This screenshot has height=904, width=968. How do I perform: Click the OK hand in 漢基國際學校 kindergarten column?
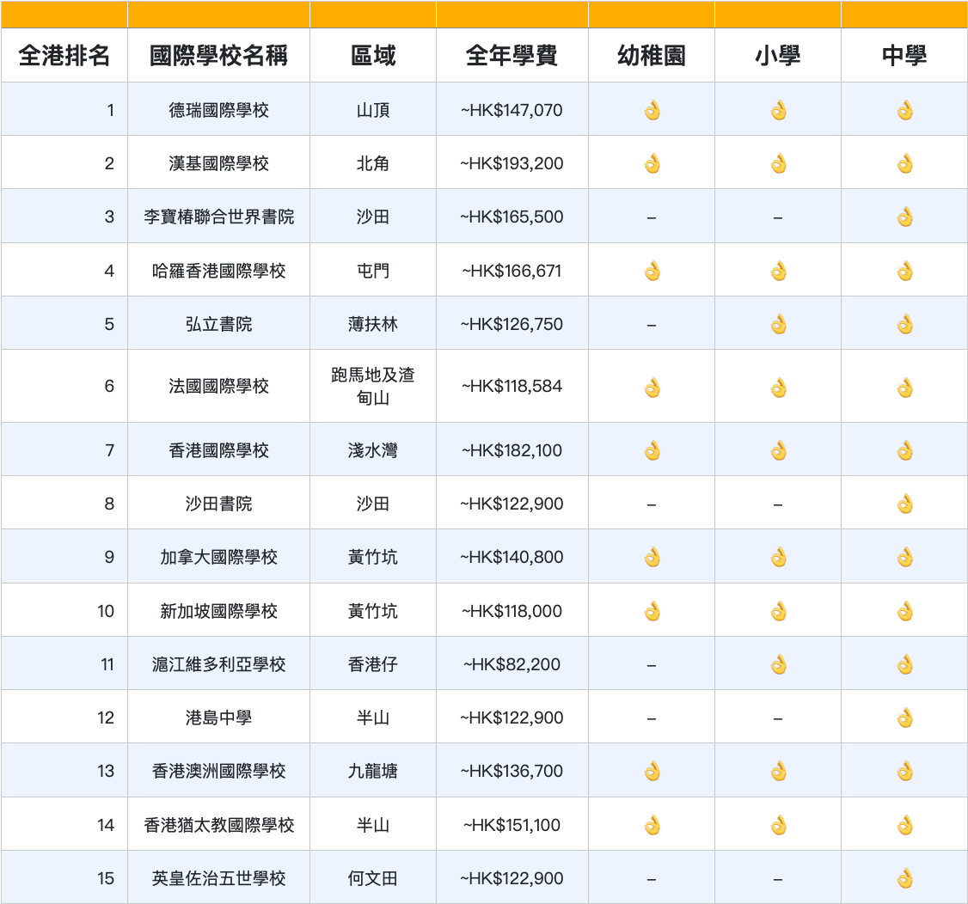point(652,164)
